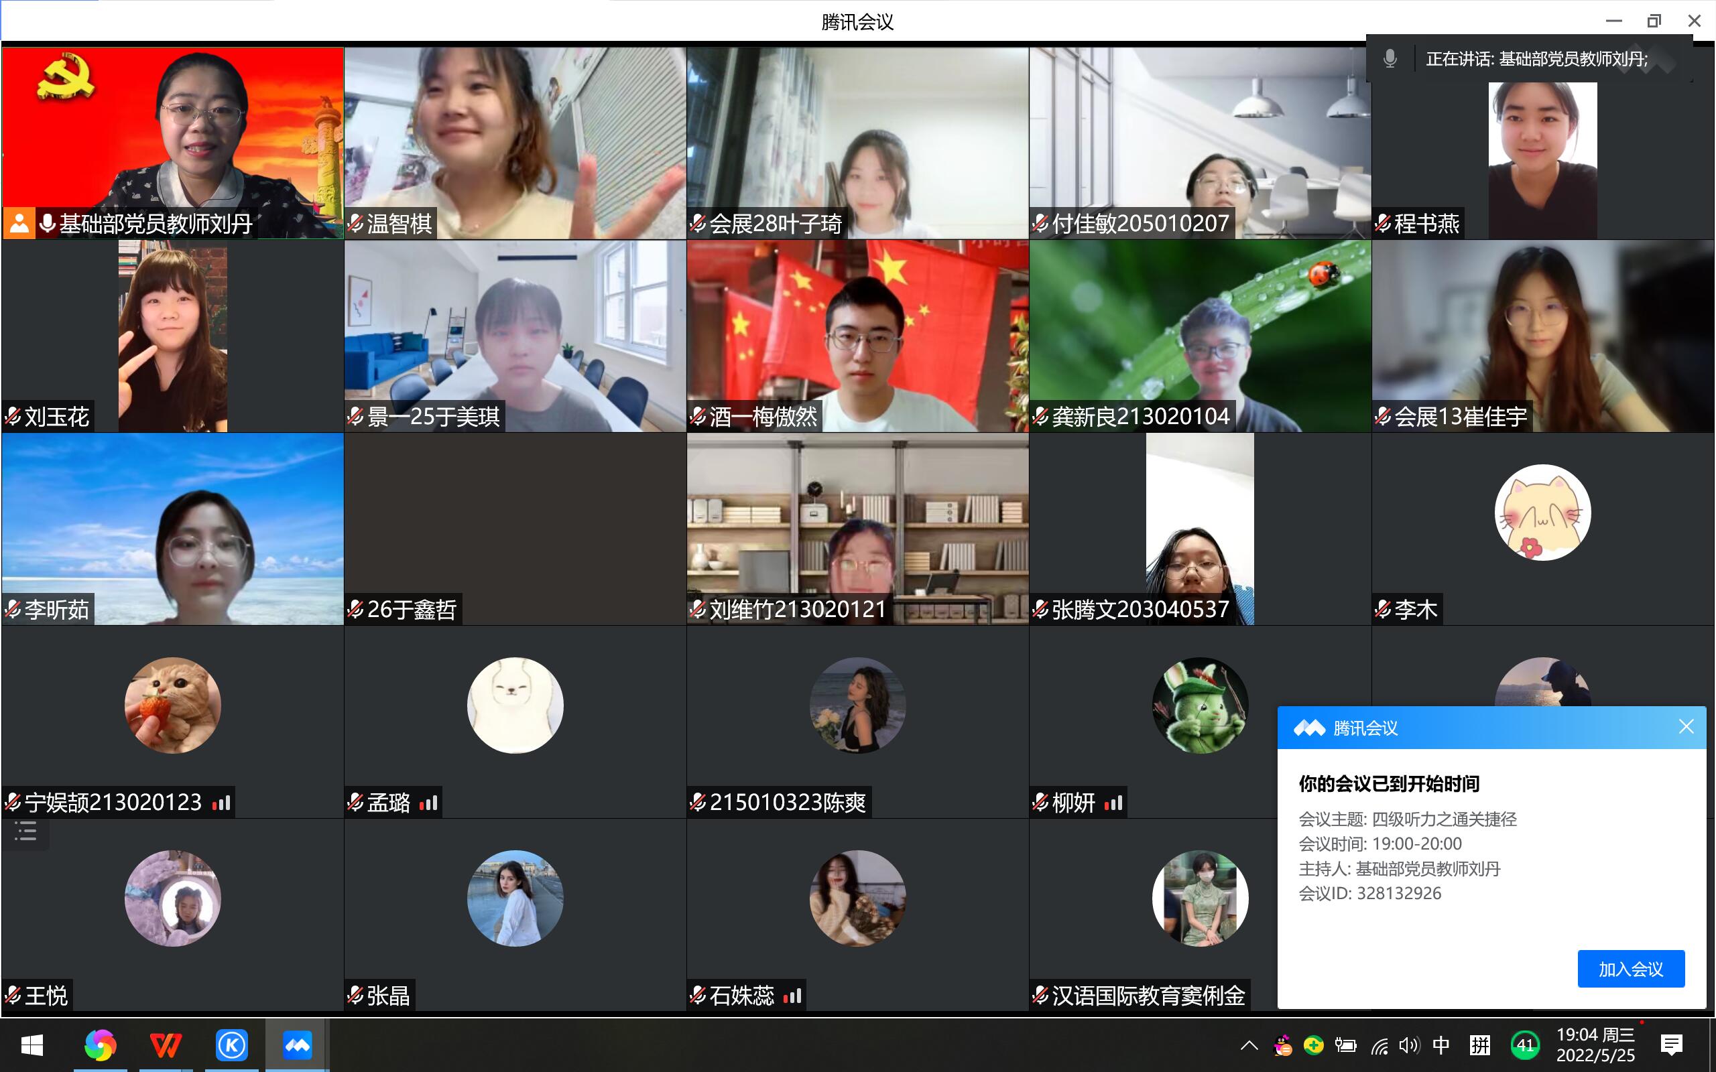This screenshot has height=1072, width=1716.
Task: Click name label 张腾文203040537
Action: pos(1140,610)
